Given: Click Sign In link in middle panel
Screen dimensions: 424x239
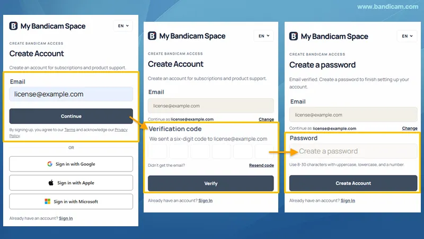Looking at the screenshot, I should click(x=206, y=201).
